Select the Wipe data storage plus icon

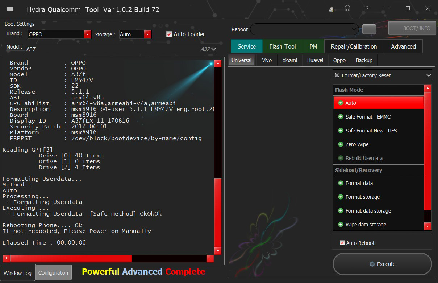point(341,225)
